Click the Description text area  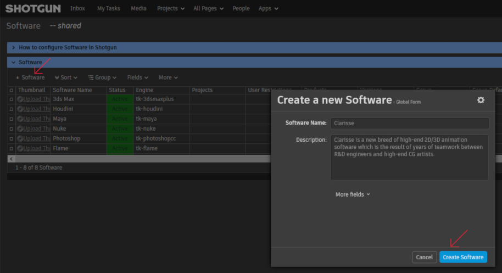pyautogui.click(x=410, y=157)
